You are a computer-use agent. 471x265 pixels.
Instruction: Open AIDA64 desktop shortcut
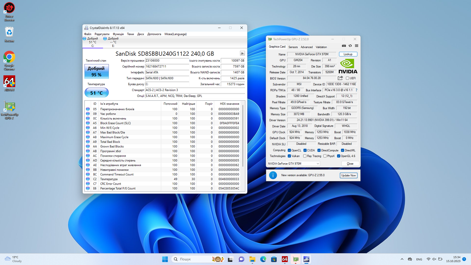[9, 84]
